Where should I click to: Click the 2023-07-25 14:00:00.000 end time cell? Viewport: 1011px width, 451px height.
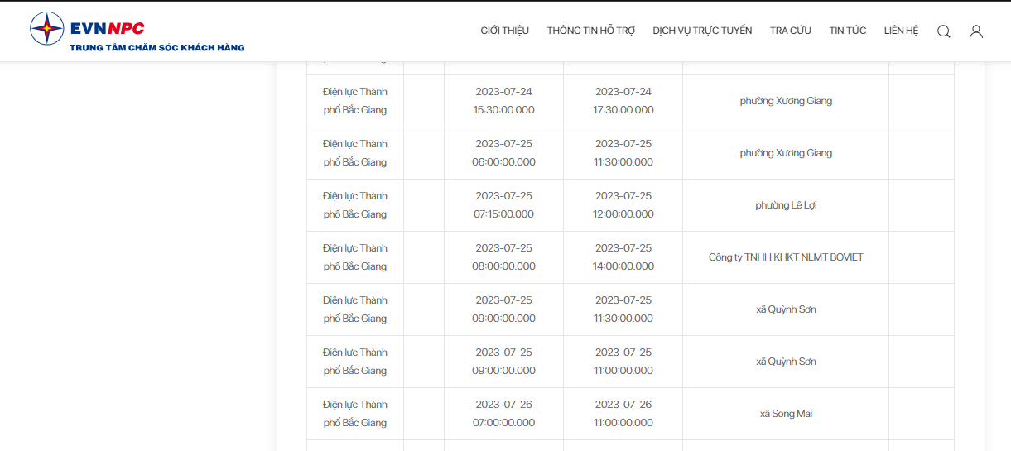pyautogui.click(x=623, y=257)
